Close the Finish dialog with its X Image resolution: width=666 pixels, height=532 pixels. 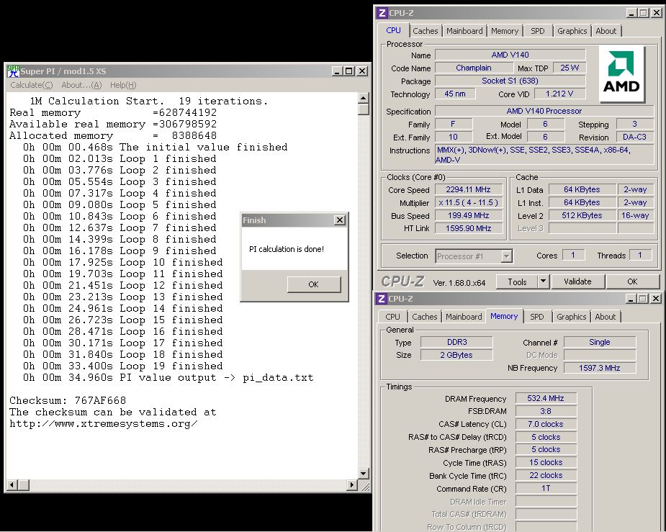[339, 220]
